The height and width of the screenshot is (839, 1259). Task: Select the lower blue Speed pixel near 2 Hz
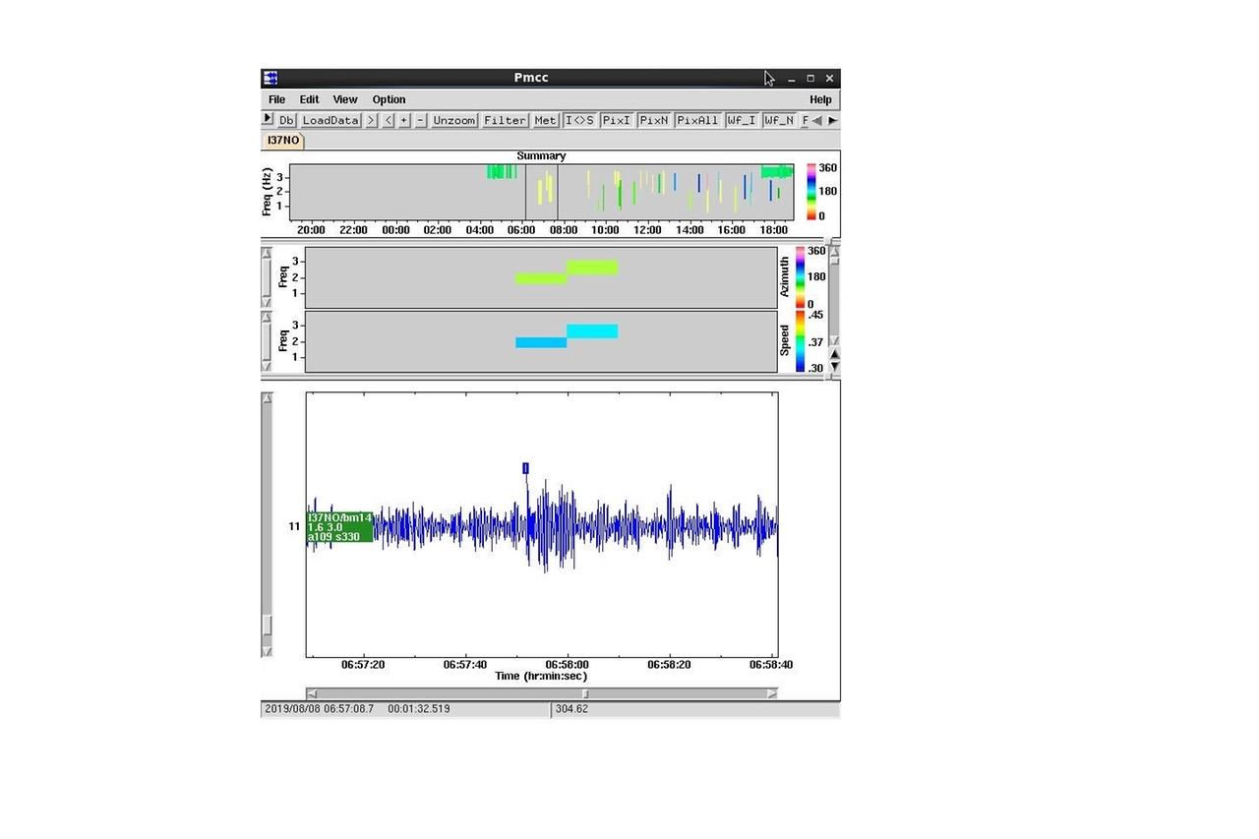pos(541,342)
